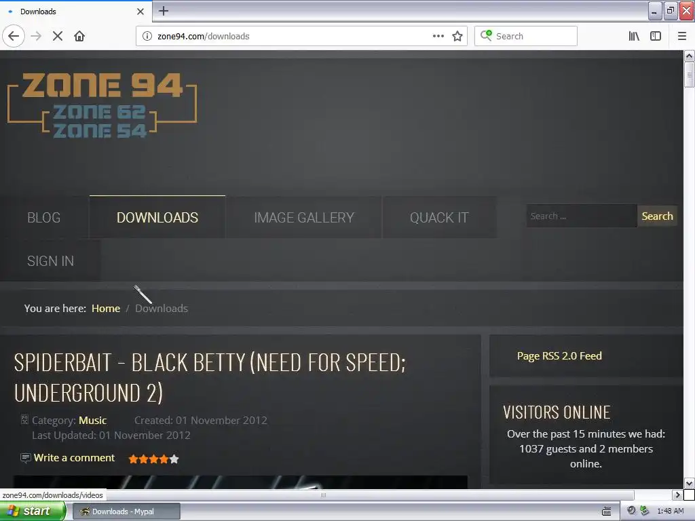Click the second system tray network icon
The width and height of the screenshot is (695, 521).
tap(644, 511)
